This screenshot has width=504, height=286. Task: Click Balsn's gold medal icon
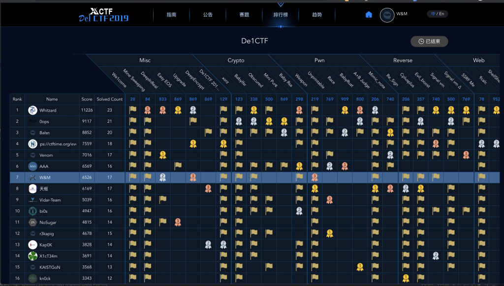click(390, 133)
